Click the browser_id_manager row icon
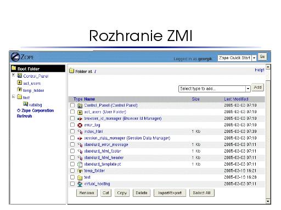 [80, 119]
